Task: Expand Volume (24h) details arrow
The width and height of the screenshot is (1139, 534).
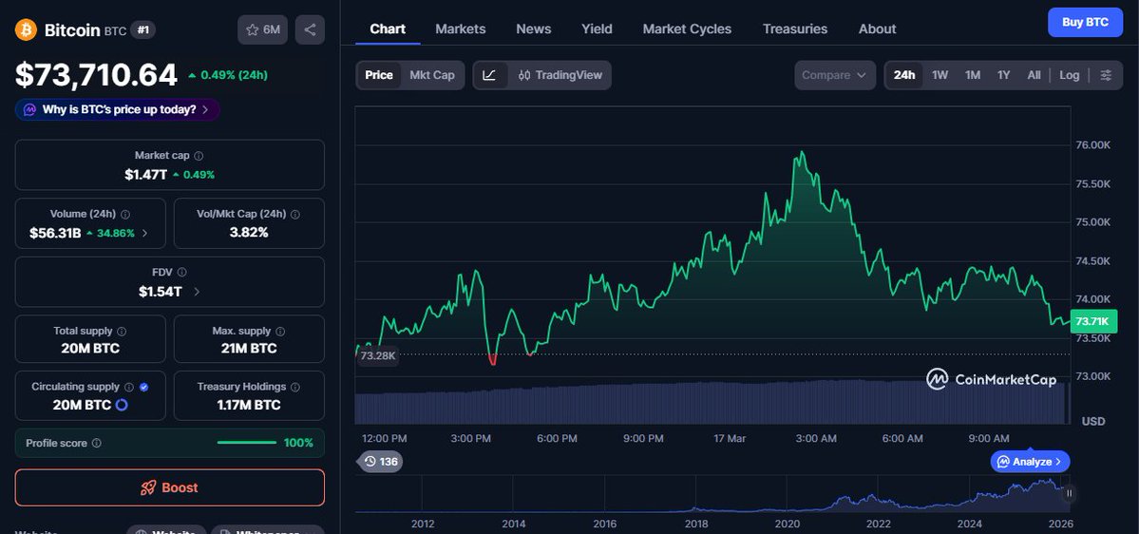Action: [144, 233]
